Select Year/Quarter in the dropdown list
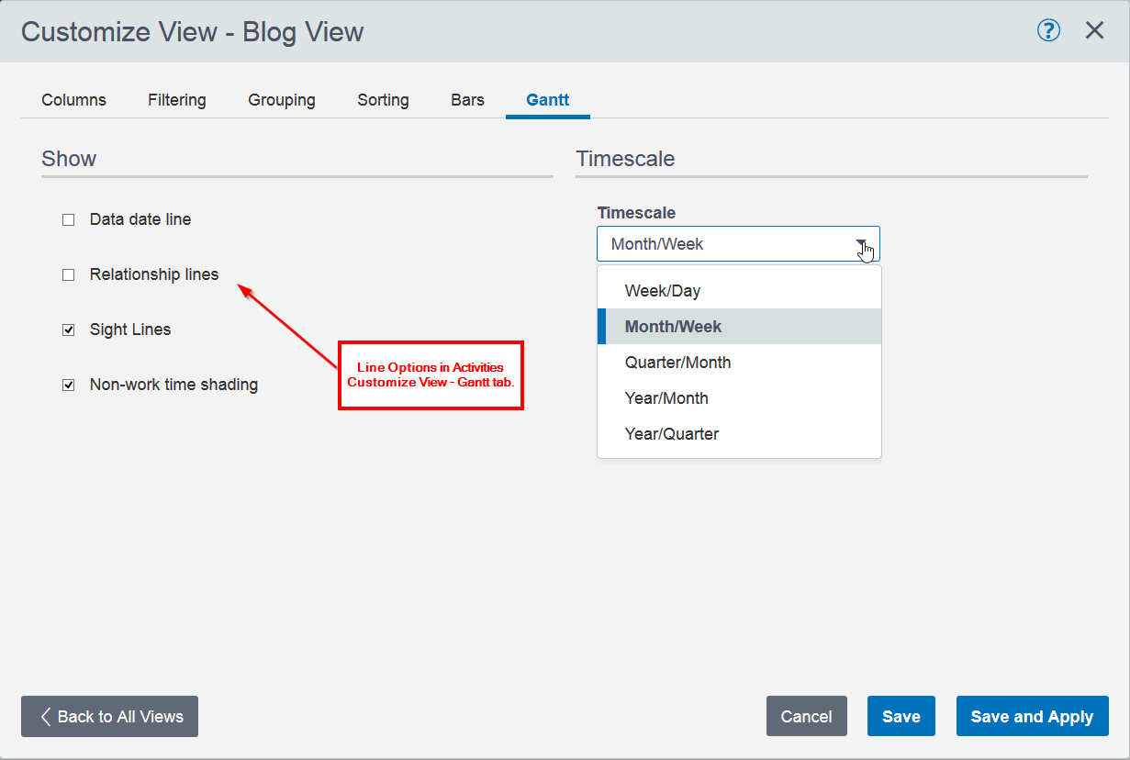The image size is (1130, 760). pyautogui.click(x=671, y=434)
